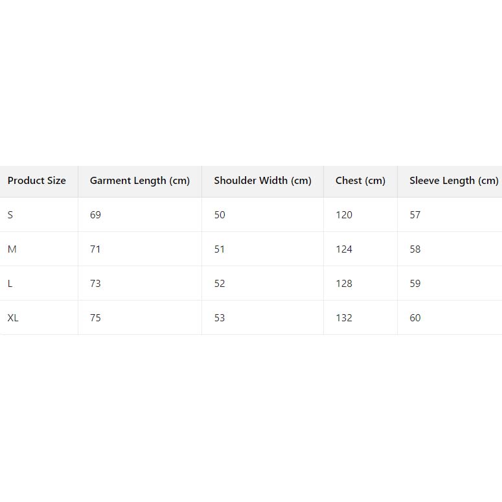Click chest measurement 124
Screen dimensions: 502x502
coord(344,249)
